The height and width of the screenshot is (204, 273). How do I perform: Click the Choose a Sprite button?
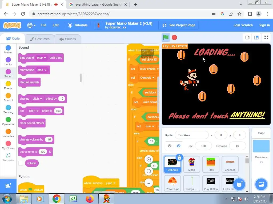click(239, 184)
